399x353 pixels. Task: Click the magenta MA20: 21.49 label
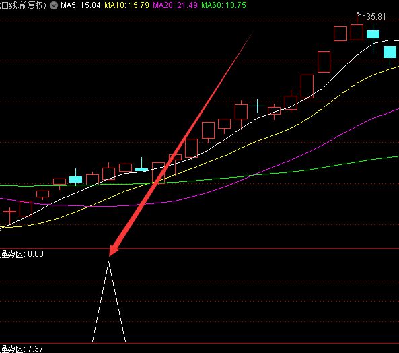coord(175,5)
